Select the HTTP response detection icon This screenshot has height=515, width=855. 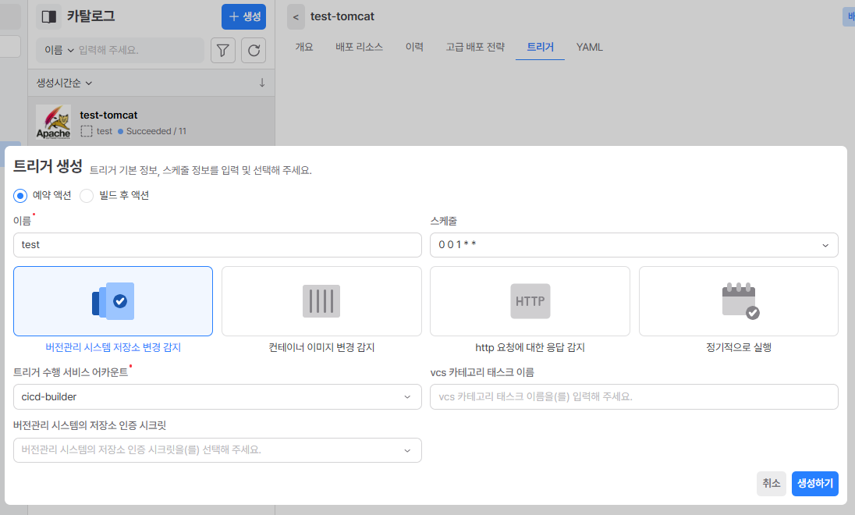(530, 301)
